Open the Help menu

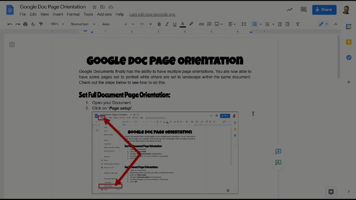[120, 14]
